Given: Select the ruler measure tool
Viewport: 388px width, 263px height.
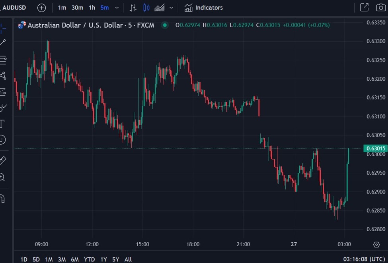Looking at the screenshot, I should tap(2, 161).
